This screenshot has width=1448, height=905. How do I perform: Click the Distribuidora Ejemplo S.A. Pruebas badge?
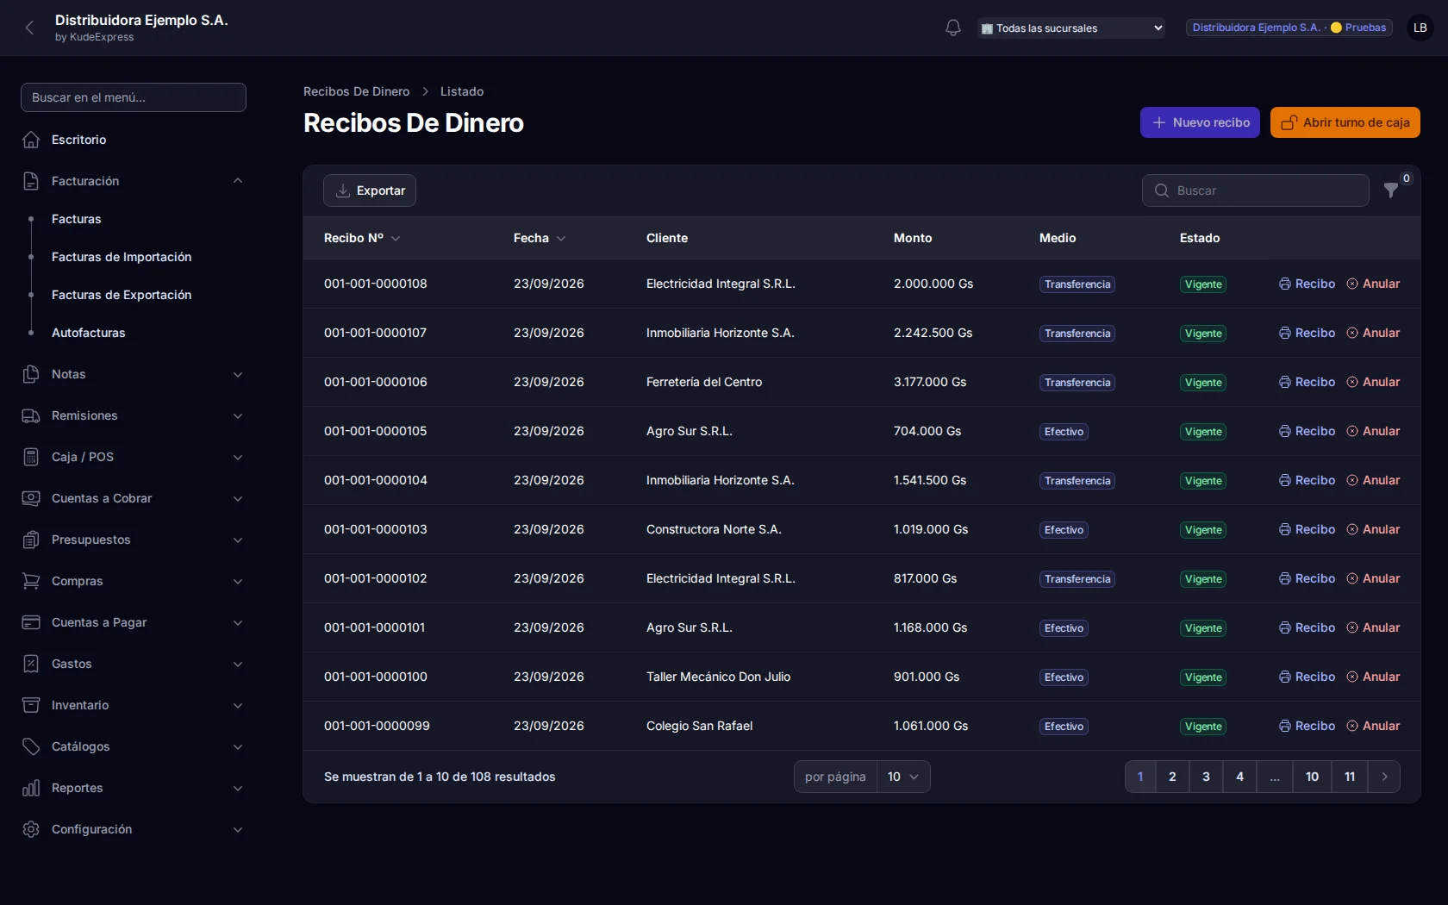[1289, 28]
